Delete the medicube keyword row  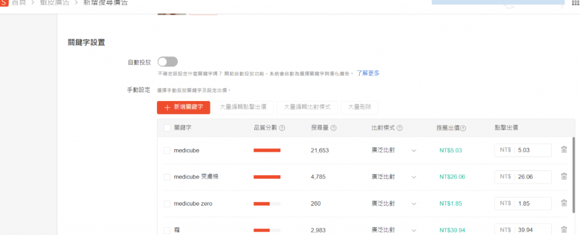click(564, 149)
